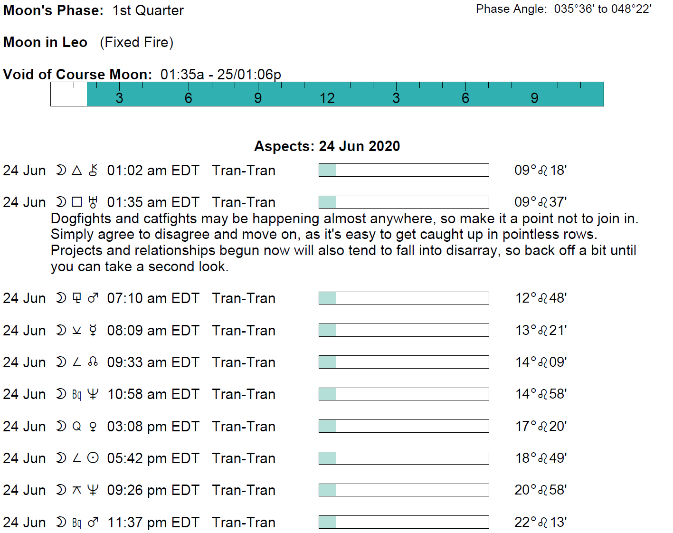Click the 12 mark on the Void of Course bar
Image resolution: width=673 pixels, height=533 pixels.
coord(327,98)
